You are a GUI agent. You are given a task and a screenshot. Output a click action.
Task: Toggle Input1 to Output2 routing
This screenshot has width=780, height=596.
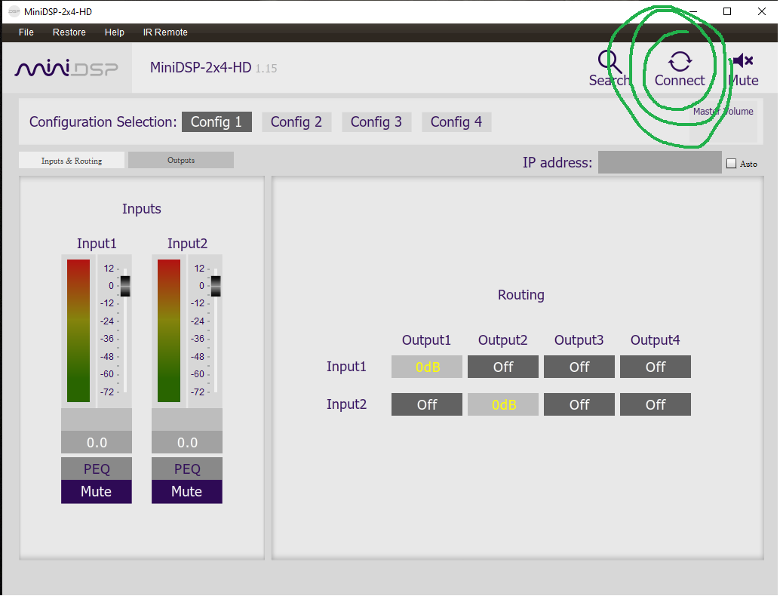tap(503, 367)
